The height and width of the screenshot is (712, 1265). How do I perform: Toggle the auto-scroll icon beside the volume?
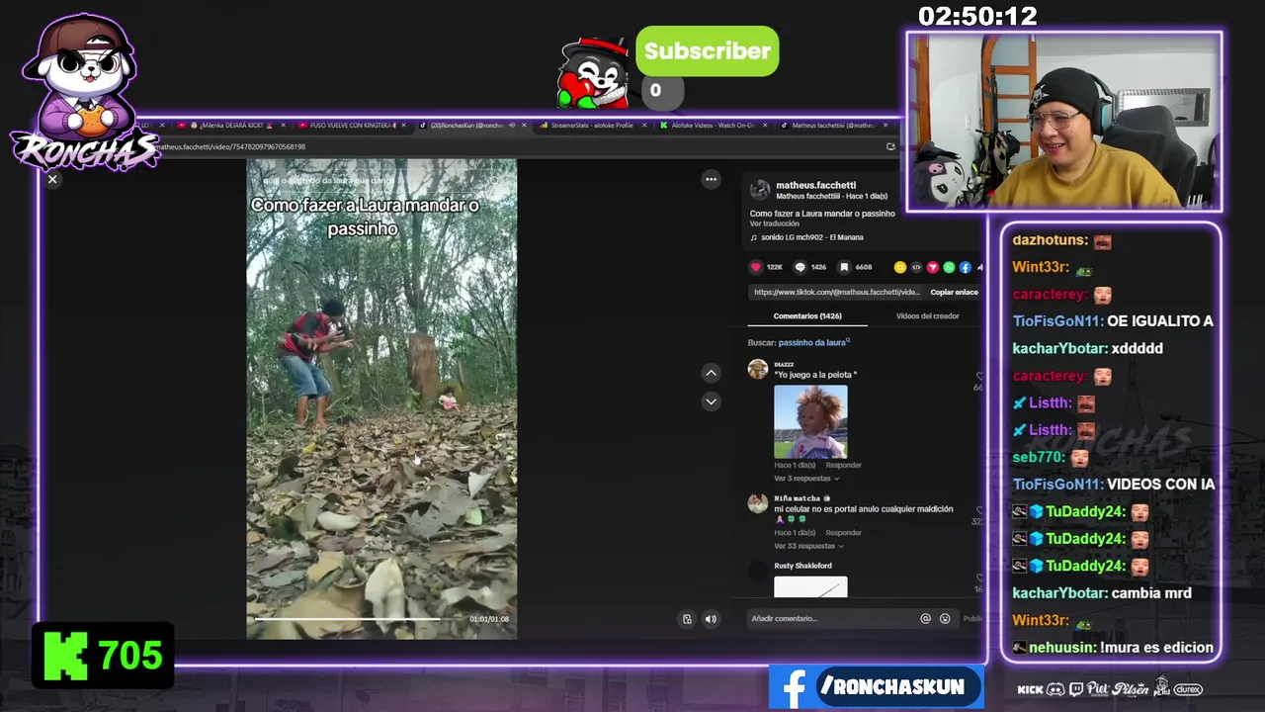click(x=687, y=619)
